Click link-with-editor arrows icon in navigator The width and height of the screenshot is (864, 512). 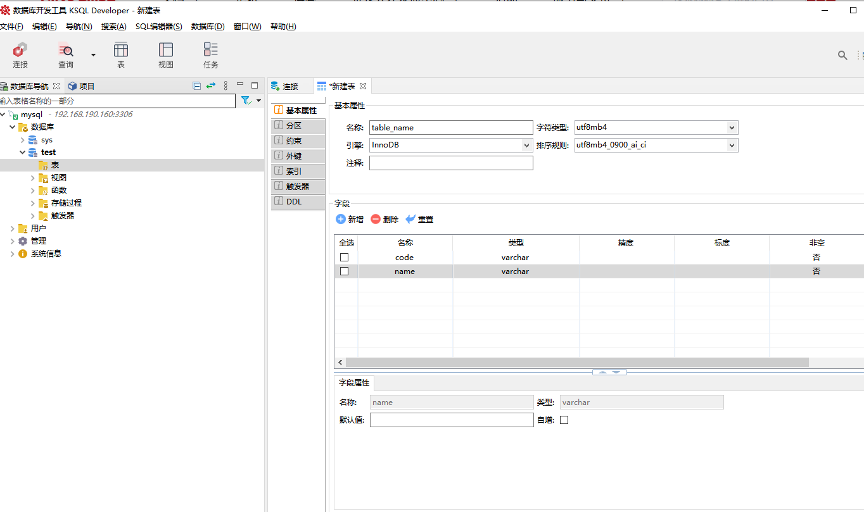[x=211, y=86]
